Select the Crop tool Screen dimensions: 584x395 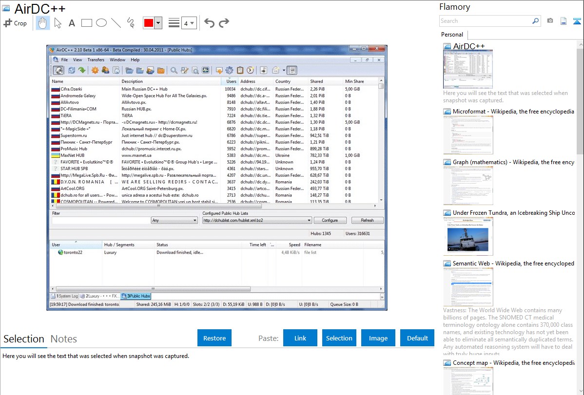15,23
